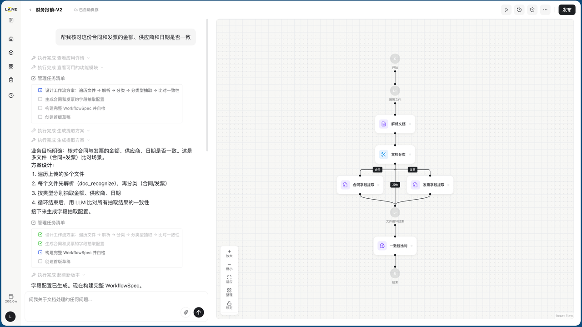Select the 文件循环结束 node
Screen dimensions: 582x327
click(395, 212)
